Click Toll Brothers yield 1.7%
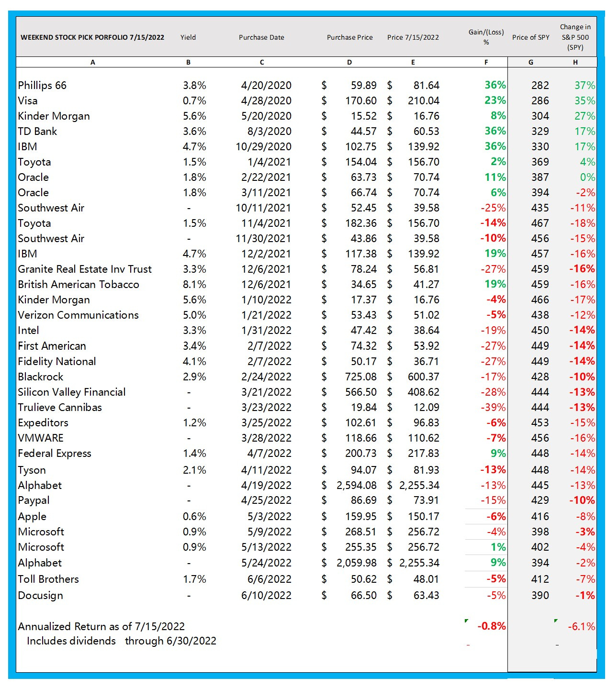Image resolution: width=607 pixels, height=688 pixels. click(194, 579)
